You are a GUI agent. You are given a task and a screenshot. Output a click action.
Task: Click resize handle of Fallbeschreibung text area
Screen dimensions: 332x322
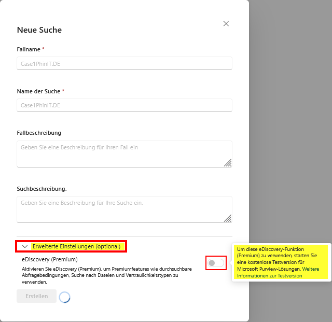[228, 163]
